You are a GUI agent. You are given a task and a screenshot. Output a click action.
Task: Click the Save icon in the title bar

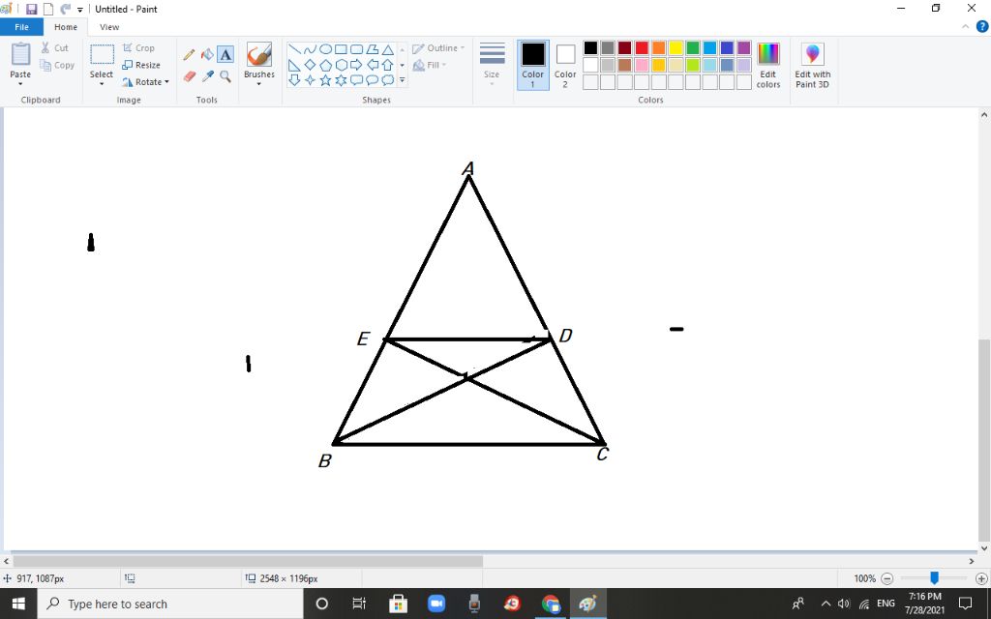click(31, 9)
